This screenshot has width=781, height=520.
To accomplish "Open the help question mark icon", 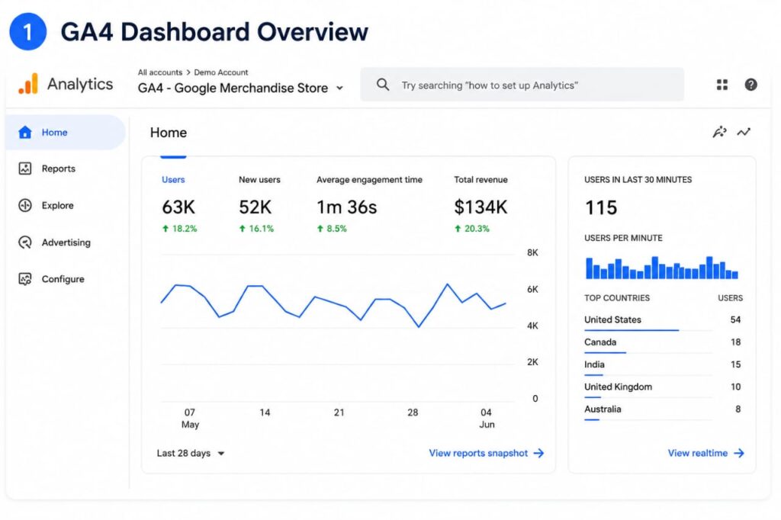I will (751, 85).
